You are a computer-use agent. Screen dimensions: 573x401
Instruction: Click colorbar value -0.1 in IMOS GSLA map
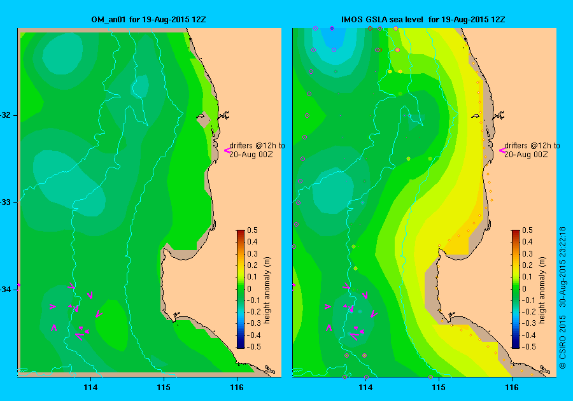click(x=529, y=300)
